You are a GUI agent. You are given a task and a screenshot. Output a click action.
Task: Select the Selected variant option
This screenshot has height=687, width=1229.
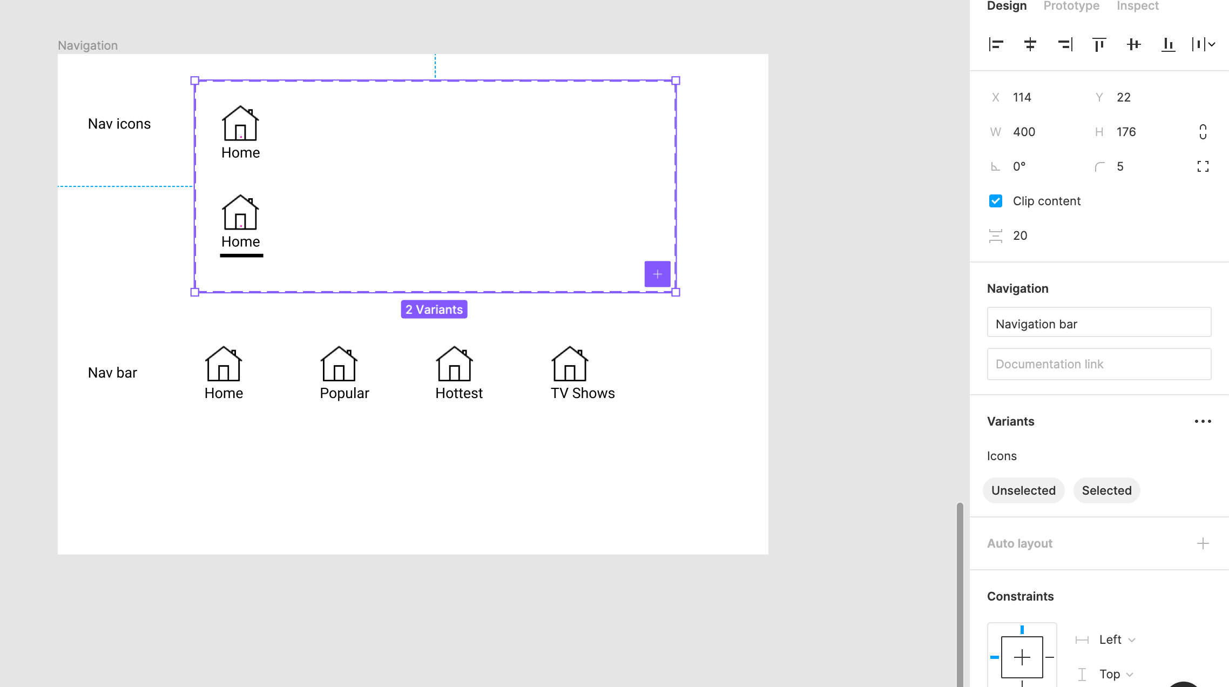pyautogui.click(x=1106, y=490)
